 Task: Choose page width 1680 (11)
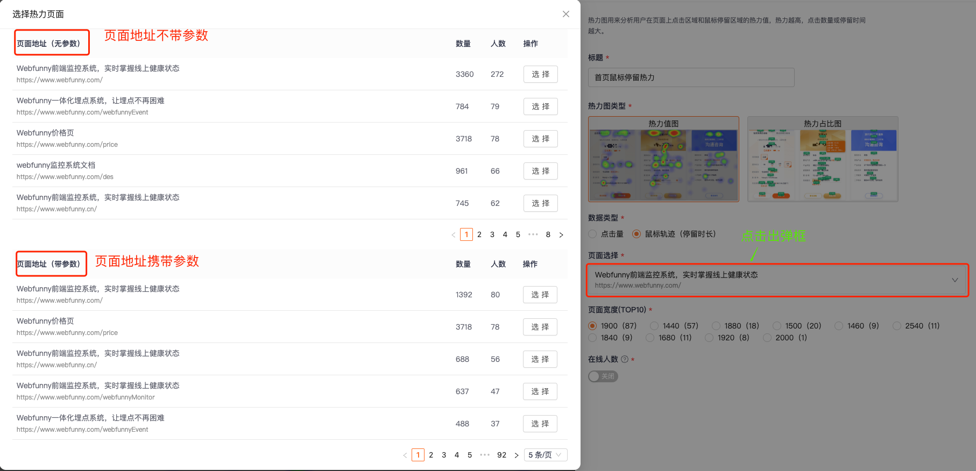pos(650,338)
